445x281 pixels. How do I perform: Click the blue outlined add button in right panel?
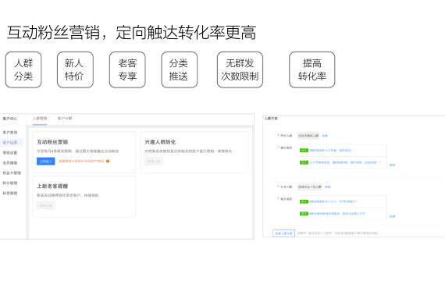tap(284, 233)
